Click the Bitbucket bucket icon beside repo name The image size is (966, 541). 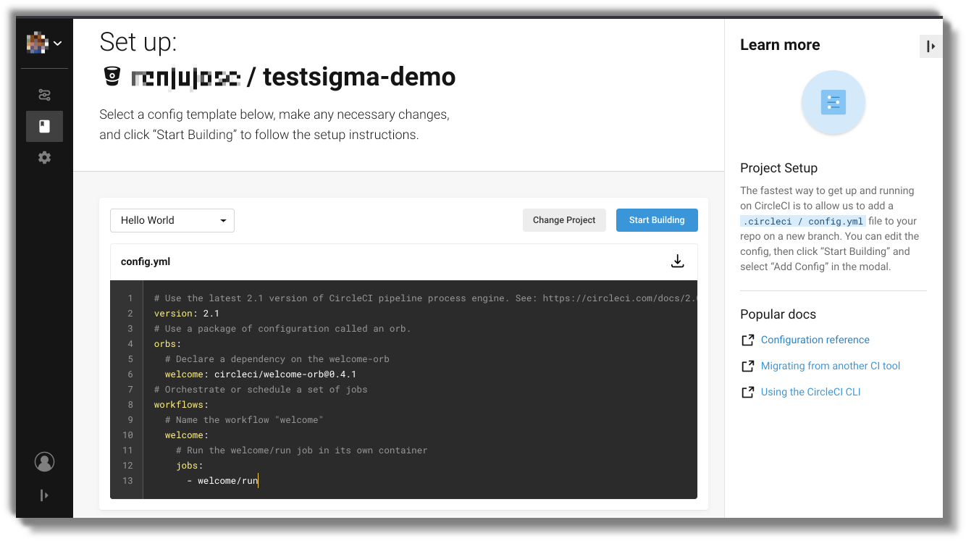(x=112, y=77)
